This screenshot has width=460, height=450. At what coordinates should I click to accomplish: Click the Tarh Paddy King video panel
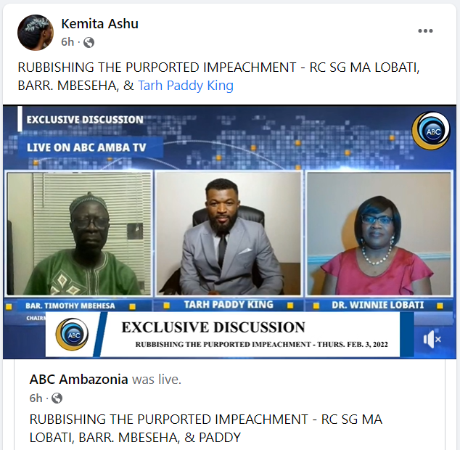tap(229, 234)
